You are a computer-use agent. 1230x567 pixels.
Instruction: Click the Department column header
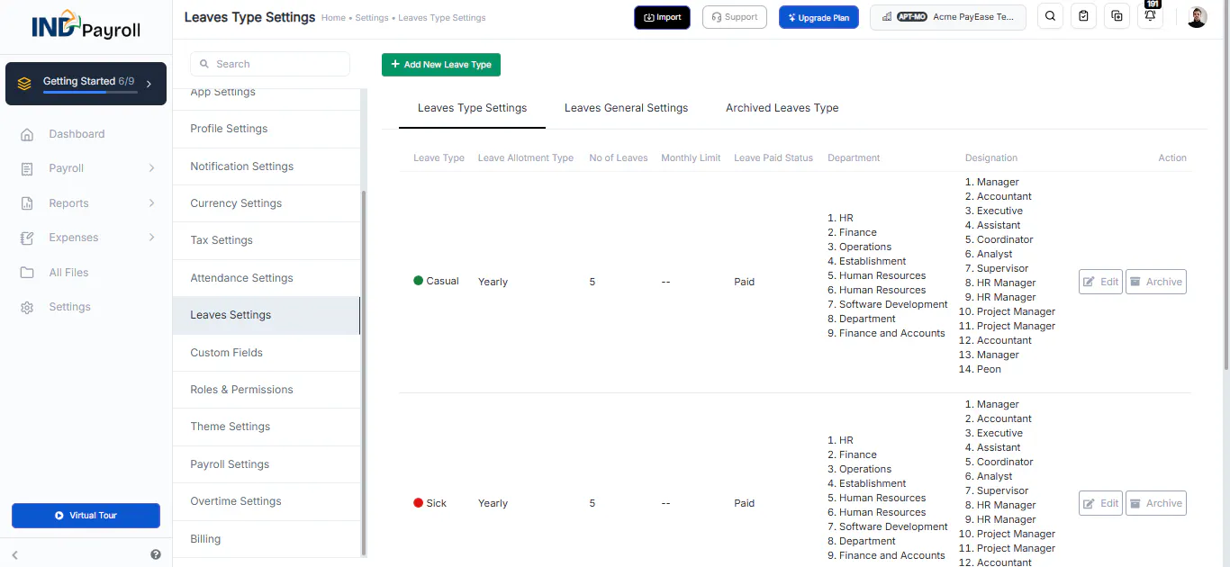pos(854,158)
